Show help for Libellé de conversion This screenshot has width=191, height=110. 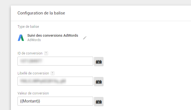[x=53, y=73]
